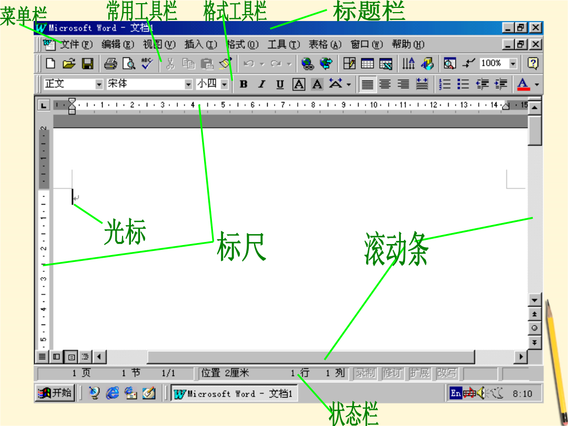Open Print Preview magnifier page icon
The height and width of the screenshot is (426, 568).
coord(129,64)
